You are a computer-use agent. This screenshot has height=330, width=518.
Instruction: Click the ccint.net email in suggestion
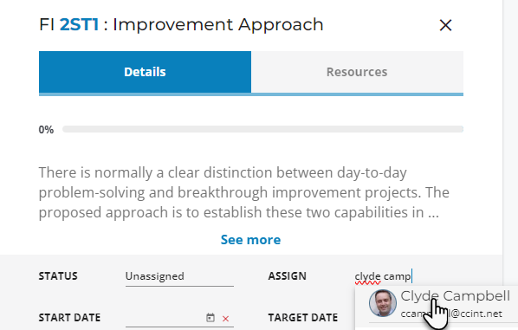point(451,314)
